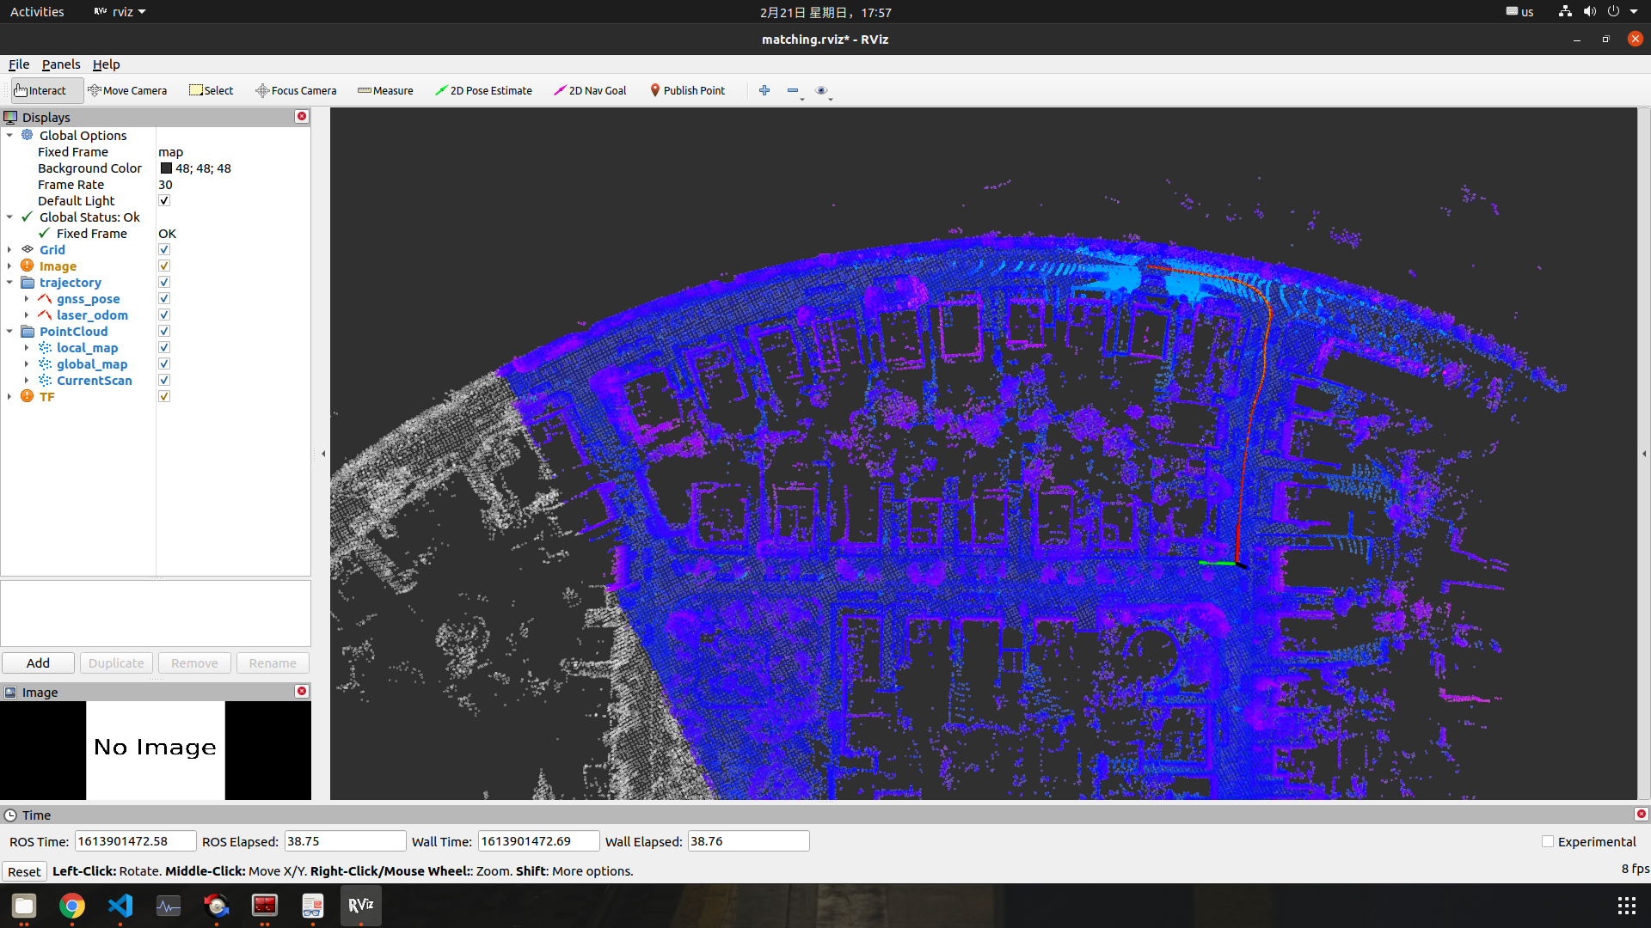Expand the Grid display node
The width and height of the screenshot is (1651, 928).
[x=9, y=249]
